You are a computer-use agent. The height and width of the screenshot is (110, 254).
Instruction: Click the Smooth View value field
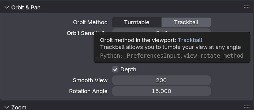tap(161, 80)
